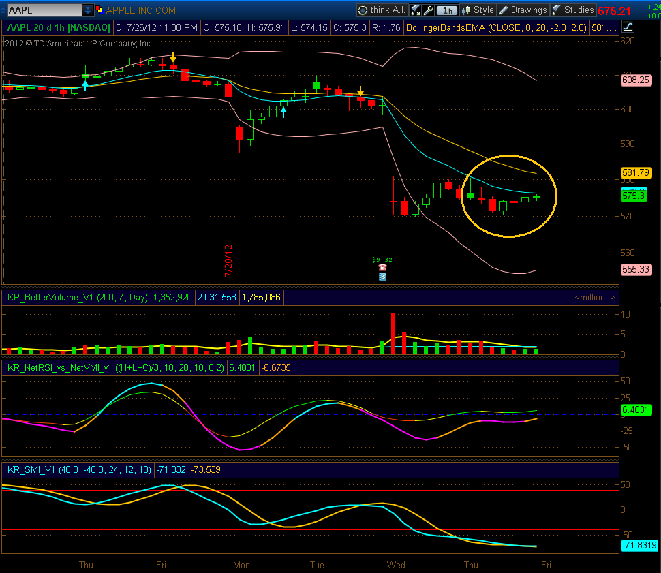Click the red 575.21 last price quote
Screen dimensions: 661x573
[x=614, y=12]
